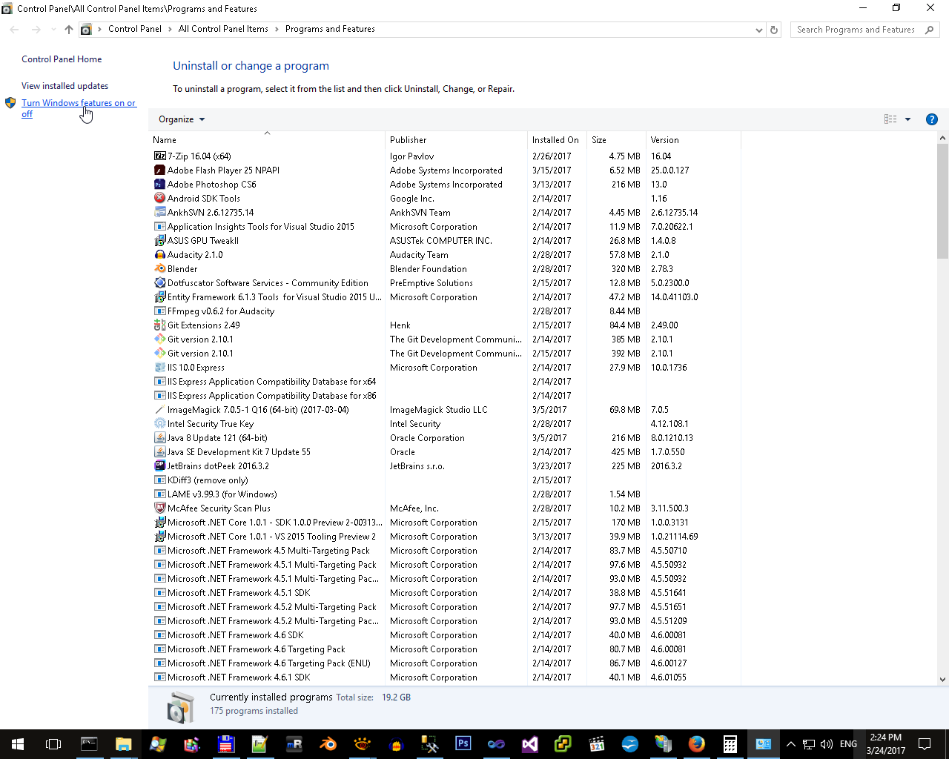Launch Photoshop from the taskbar
The height and width of the screenshot is (759, 949).
(463, 744)
